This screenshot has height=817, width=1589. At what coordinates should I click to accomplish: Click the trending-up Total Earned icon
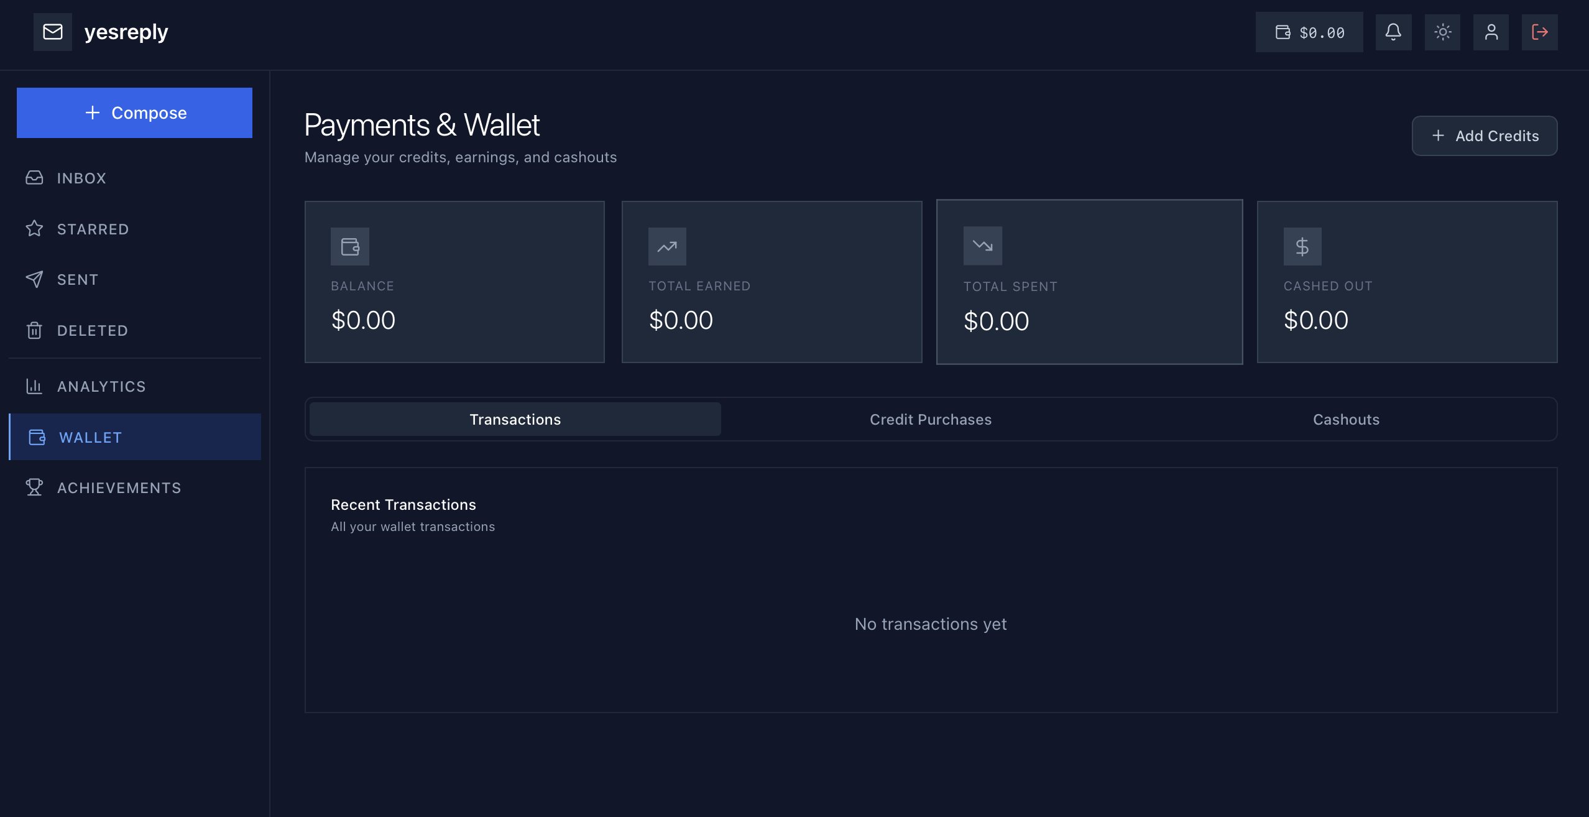click(667, 247)
